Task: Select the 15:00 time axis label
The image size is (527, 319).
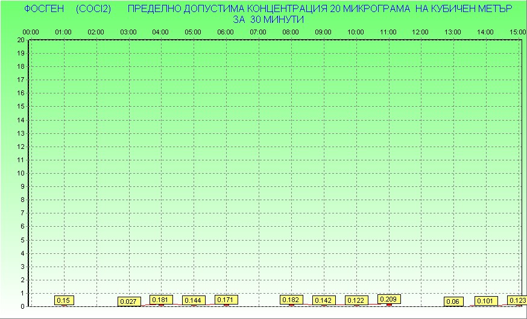Action: click(x=517, y=32)
